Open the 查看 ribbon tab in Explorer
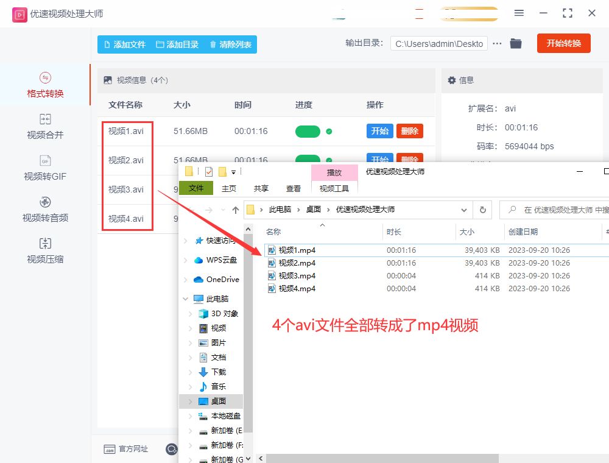This screenshot has width=609, height=463. point(294,188)
